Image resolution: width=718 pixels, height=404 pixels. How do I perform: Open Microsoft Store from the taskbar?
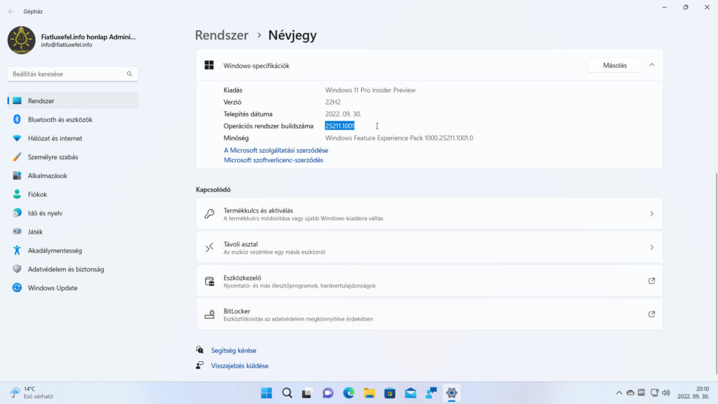pos(390,393)
